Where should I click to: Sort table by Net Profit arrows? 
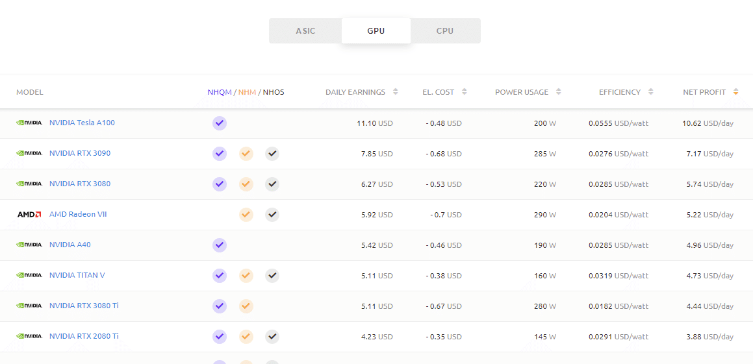(735, 92)
